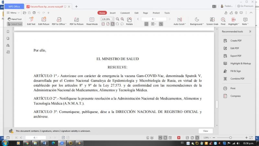Open the Find tool
The image size is (259, 146).
223,21
